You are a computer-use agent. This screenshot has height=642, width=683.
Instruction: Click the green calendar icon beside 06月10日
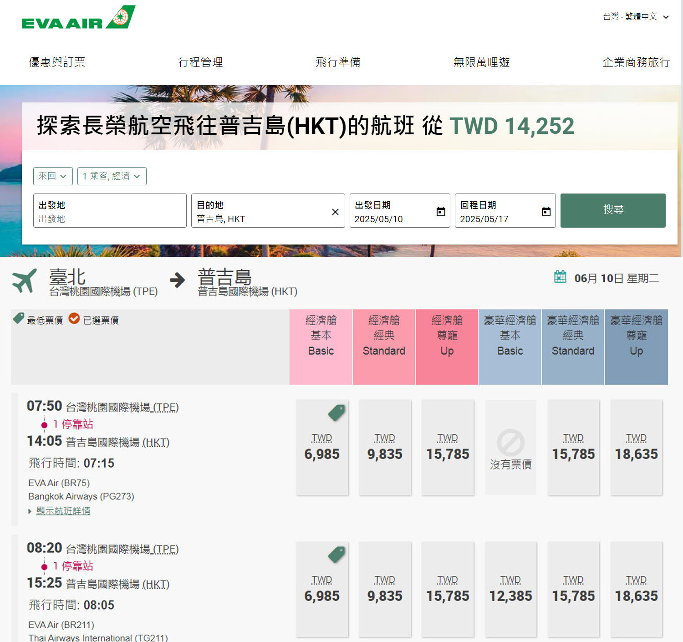tap(560, 276)
